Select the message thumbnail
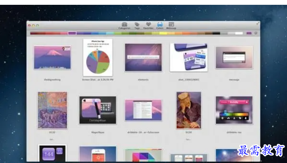This screenshot has width=287, height=163. coord(234,57)
